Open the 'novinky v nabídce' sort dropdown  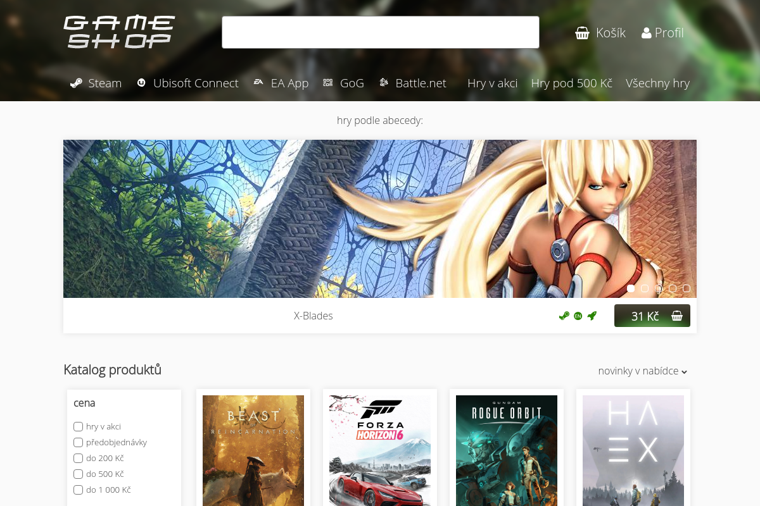coord(643,371)
